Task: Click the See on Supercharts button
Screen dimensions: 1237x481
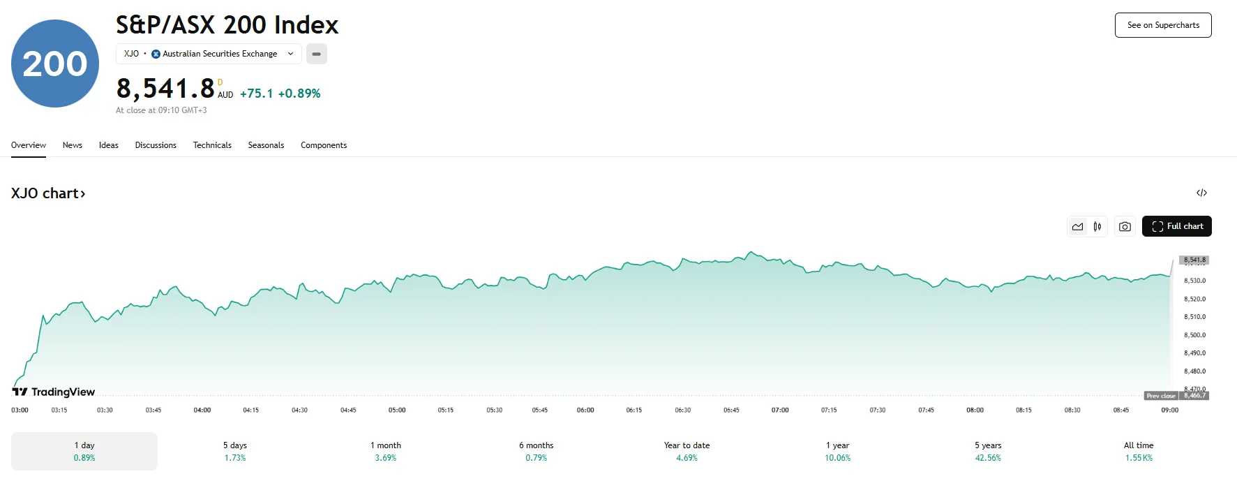Action: tap(1162, 24)
